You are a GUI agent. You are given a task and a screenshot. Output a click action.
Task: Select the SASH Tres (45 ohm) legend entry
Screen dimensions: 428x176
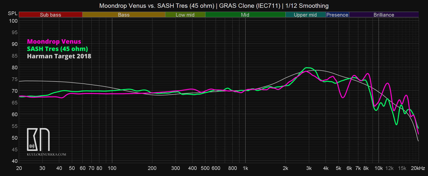57,49
